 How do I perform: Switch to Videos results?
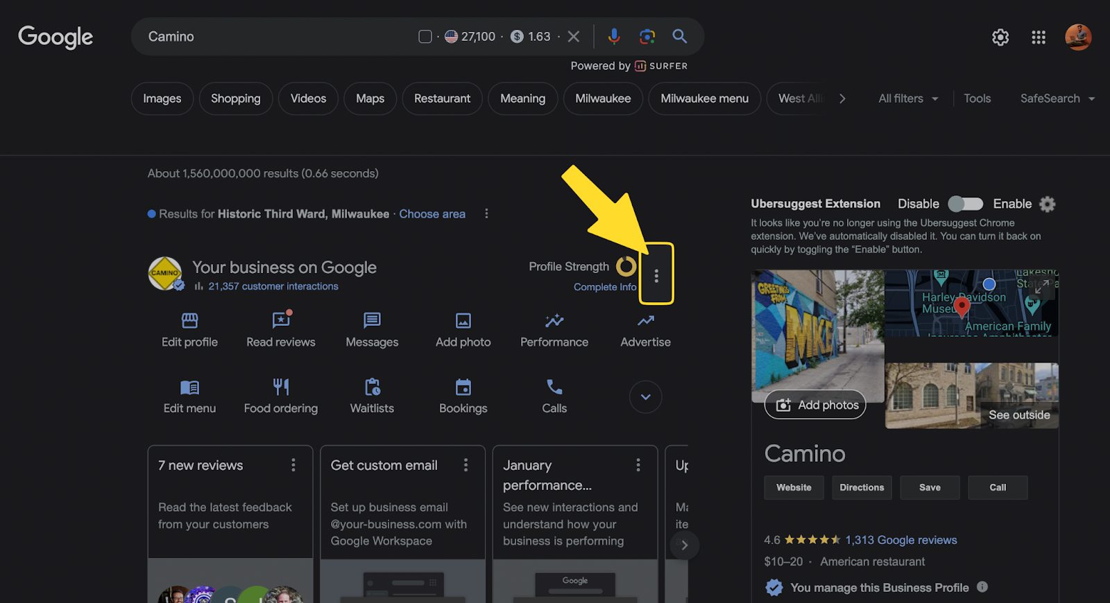pos(308,98)
